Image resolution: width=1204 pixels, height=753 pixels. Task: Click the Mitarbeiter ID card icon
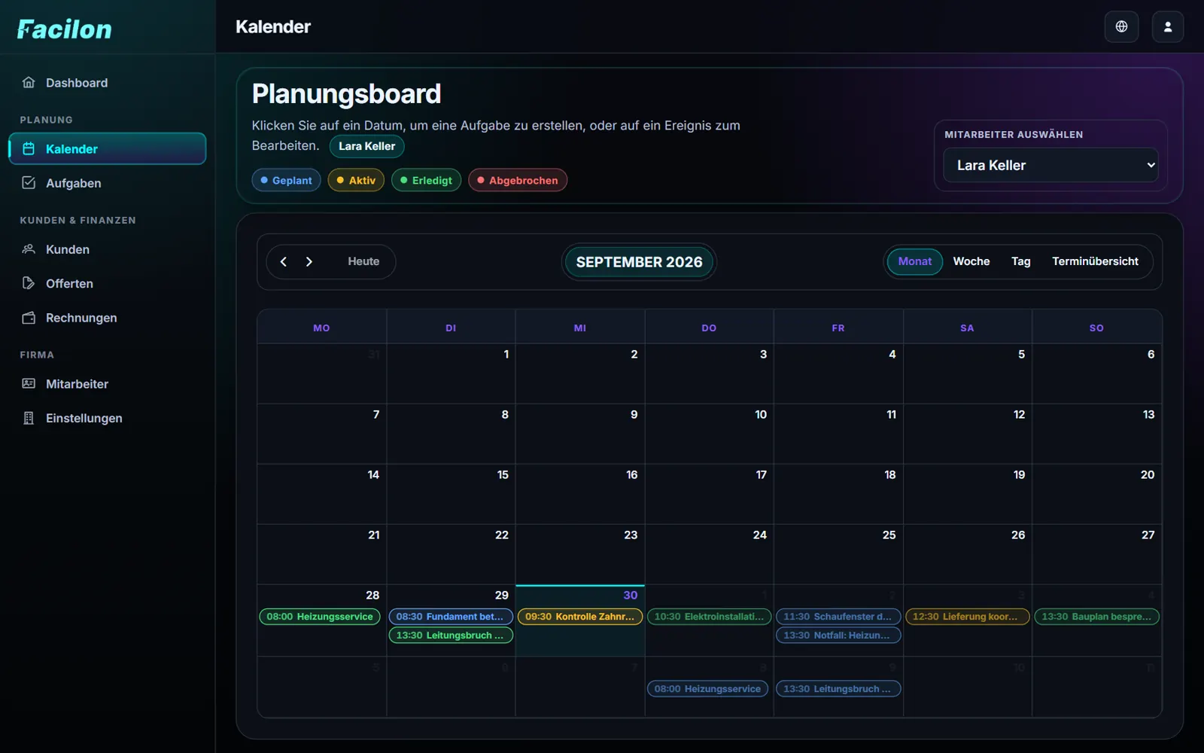click(x=29, y=384)
